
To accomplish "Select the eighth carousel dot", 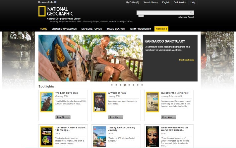I will (x=142, y=85).
